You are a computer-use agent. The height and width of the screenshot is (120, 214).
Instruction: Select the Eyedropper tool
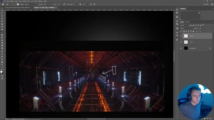2,27
